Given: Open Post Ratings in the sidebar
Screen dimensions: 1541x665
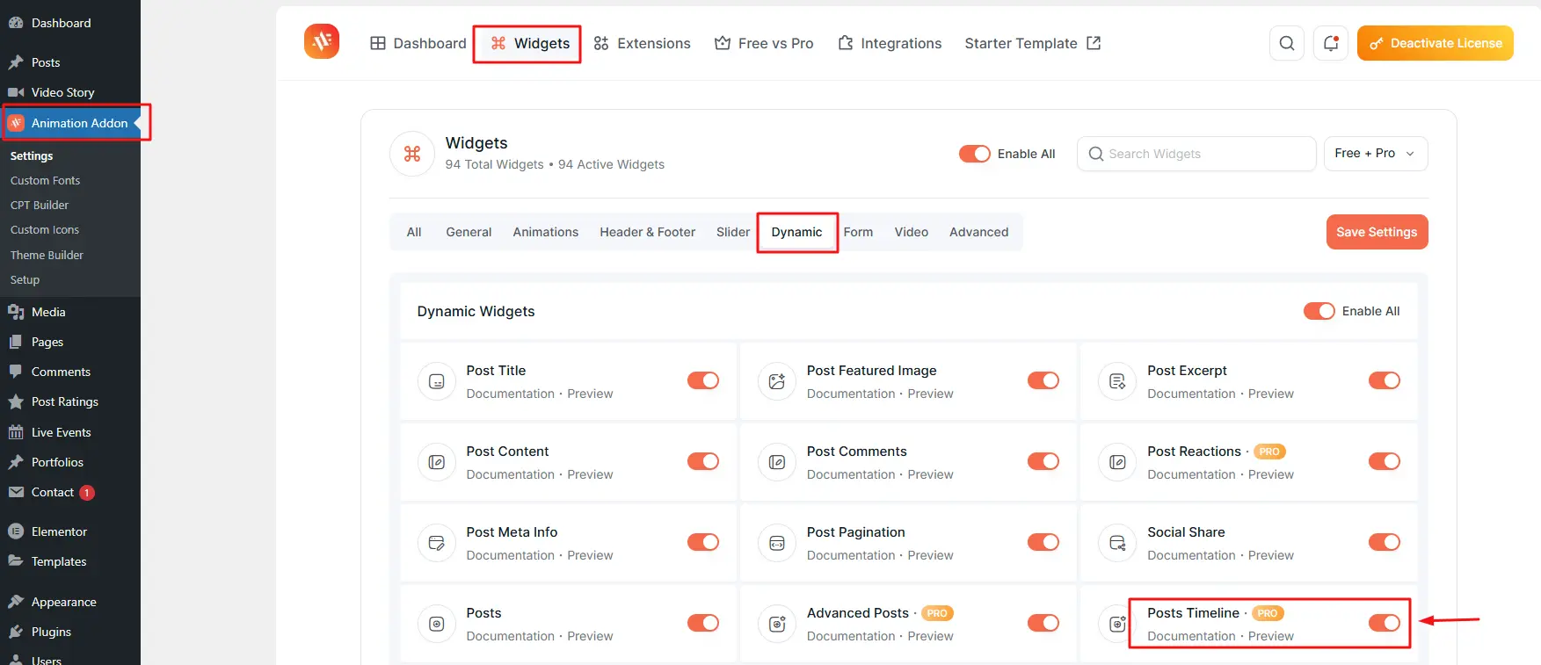Looking at the screenshot, I should coord(70,401).
